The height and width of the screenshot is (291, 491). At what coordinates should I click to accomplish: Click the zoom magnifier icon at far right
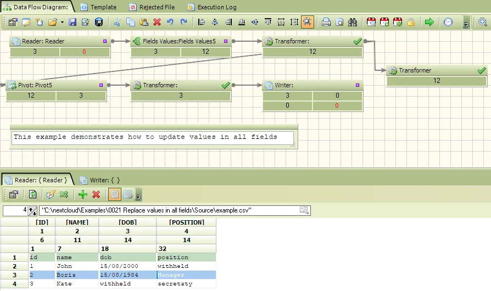[483, 22]
